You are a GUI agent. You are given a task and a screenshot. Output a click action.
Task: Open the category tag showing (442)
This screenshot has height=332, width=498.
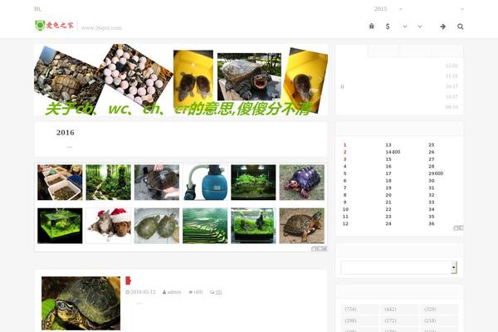(399, 309)
